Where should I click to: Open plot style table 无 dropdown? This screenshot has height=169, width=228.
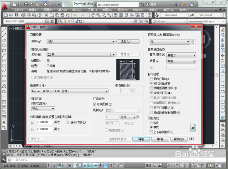point(170,41)
